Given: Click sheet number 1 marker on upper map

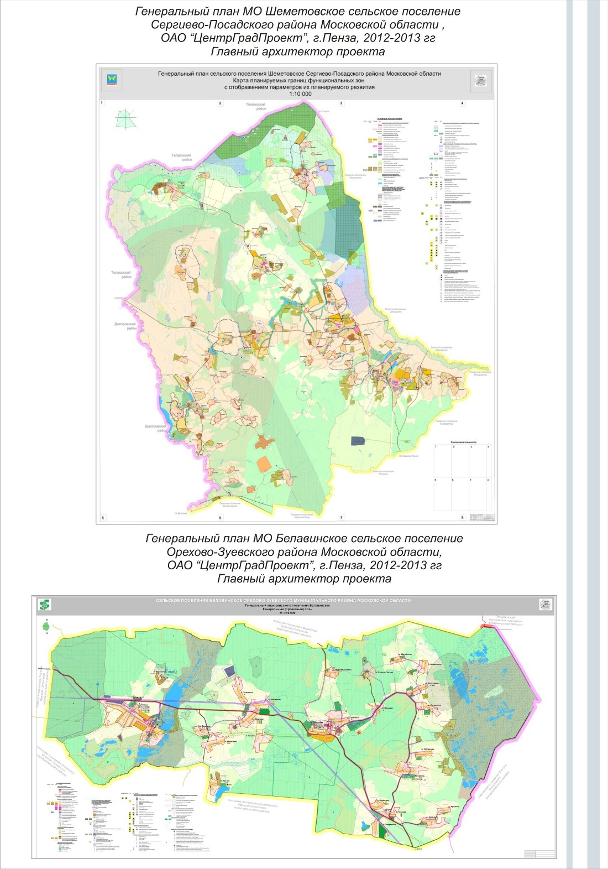Looking at the screenshot, I should pyautogui.click(x=102, y=103).
